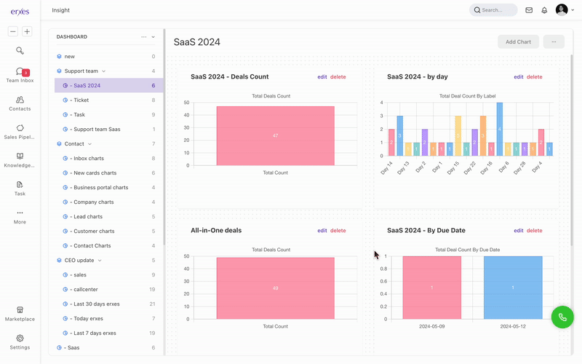Open Marketplace in sidebar

coord(20,314)
